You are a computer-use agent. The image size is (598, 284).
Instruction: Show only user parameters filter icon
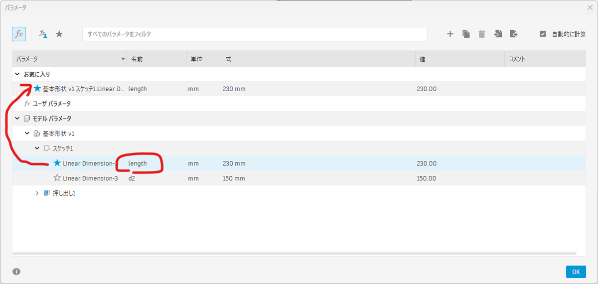(44, 34)
